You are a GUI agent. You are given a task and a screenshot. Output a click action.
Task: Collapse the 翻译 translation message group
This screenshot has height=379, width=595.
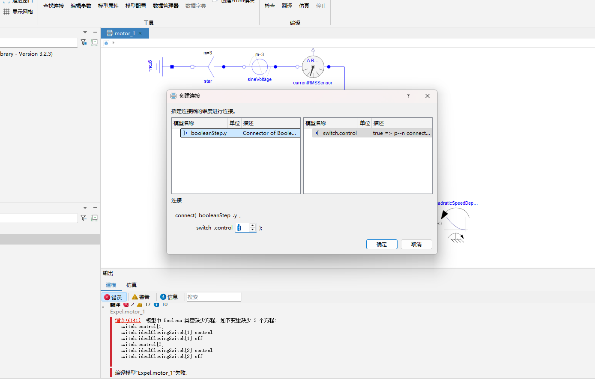pos(103,307)
